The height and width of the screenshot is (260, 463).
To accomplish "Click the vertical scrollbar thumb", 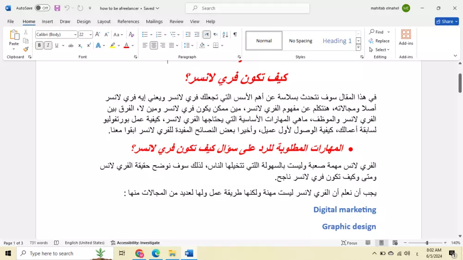I will click(x=460, y=83).
